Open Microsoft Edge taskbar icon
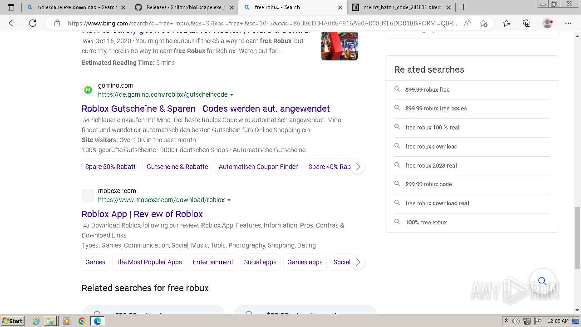The width and height of the screenshot is (581, 327). tap(97, 321)
